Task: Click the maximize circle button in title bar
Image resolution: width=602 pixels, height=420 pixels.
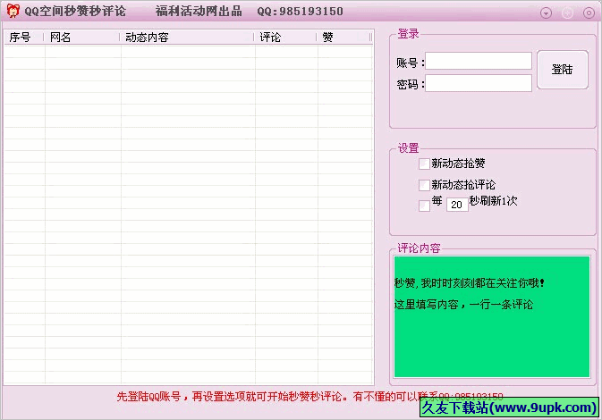Action: 567,13
